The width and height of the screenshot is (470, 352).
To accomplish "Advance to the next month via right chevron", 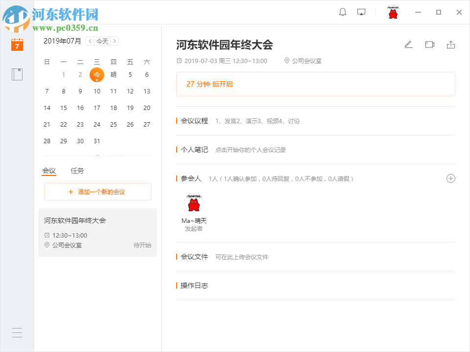I will pos(115,41).
